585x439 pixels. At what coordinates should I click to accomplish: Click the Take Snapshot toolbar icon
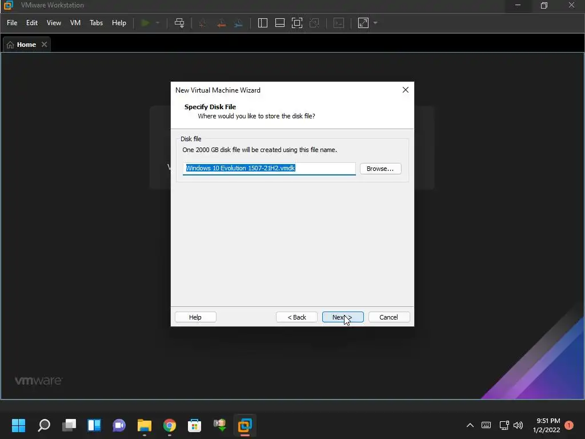pyautogui.click(x=203, y=23)
